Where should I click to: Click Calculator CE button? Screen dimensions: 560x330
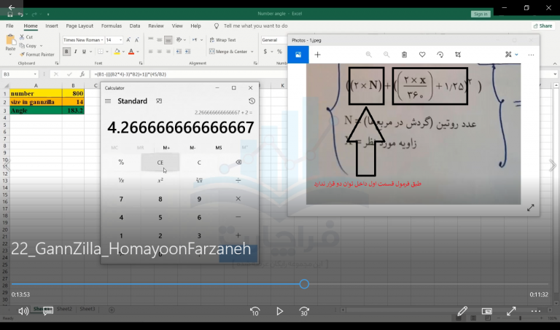point(160,162)
